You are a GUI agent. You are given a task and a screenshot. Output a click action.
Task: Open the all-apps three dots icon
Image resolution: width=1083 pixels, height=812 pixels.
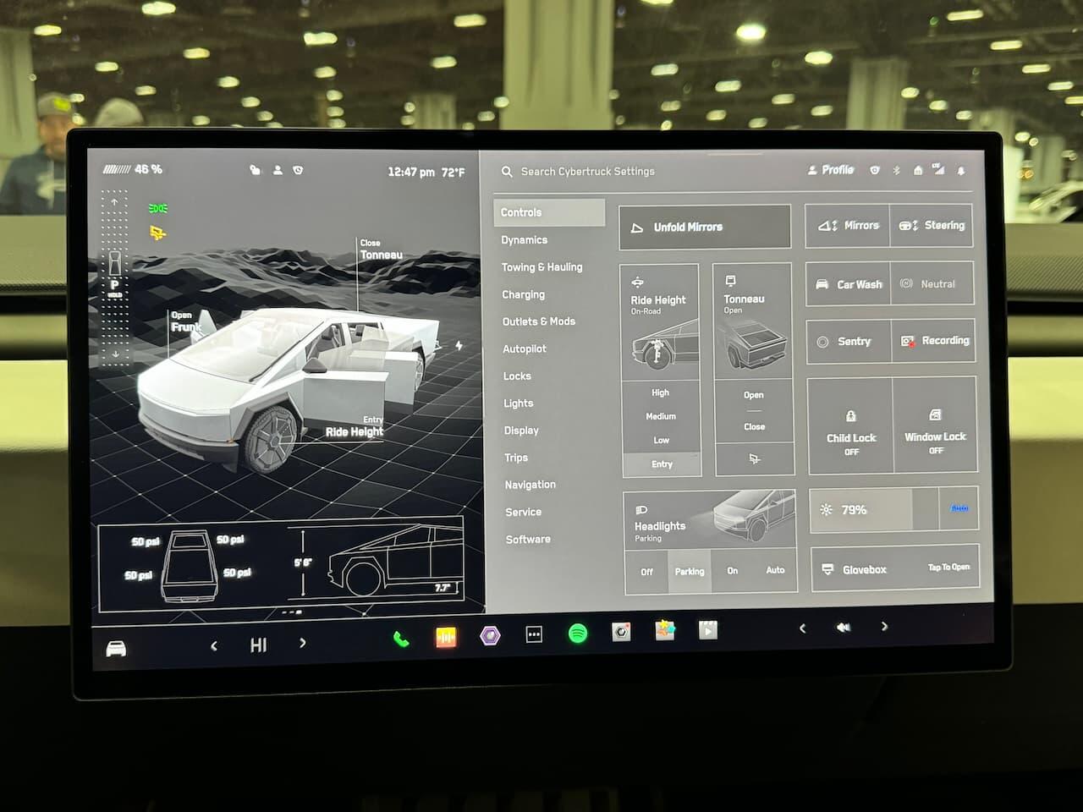(534, 634)
